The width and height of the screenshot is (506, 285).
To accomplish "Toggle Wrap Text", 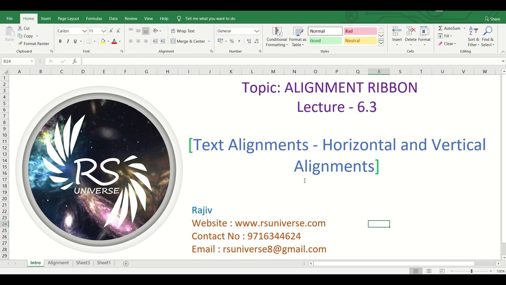I will coord(183,31).
